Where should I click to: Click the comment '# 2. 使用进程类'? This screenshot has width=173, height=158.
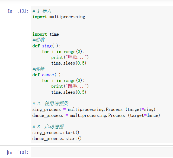pyautogui.click(x=50, y=104)
